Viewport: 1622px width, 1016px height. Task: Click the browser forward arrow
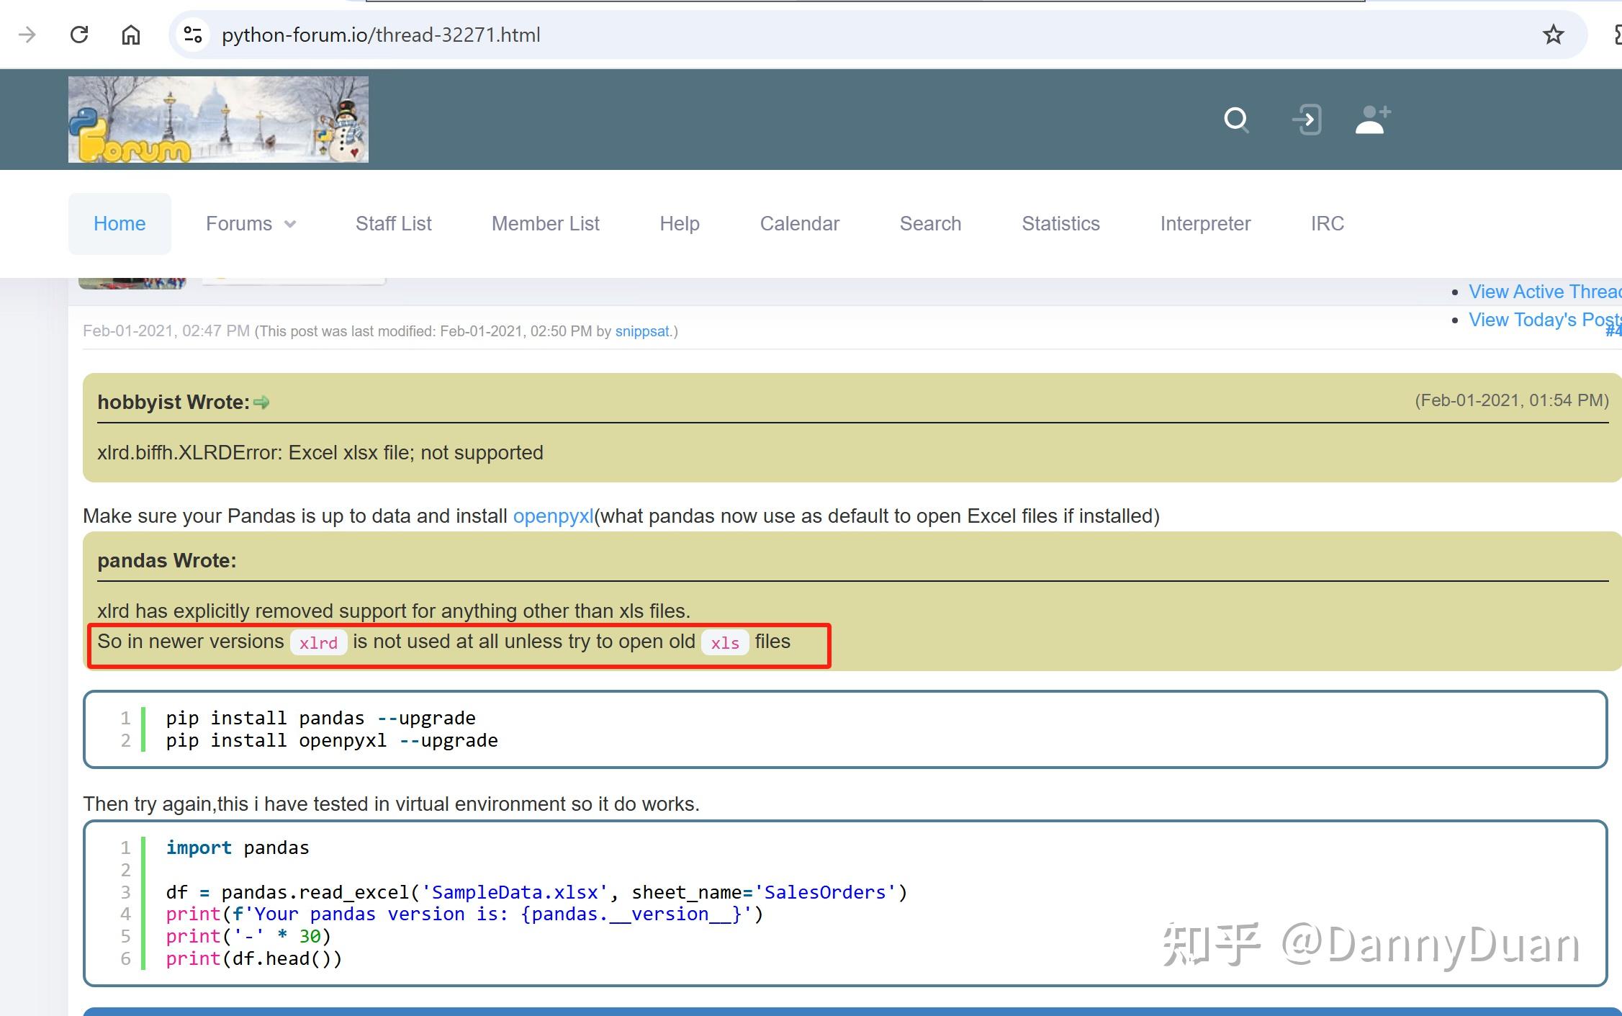tap(27, 35)
